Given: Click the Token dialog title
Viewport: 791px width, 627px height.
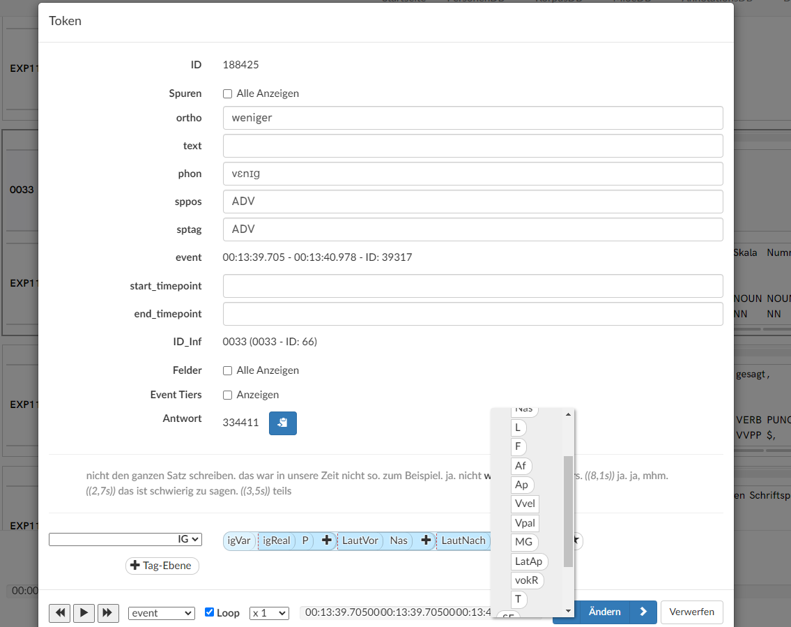Looking at the screenshot, I should [65, 21].
